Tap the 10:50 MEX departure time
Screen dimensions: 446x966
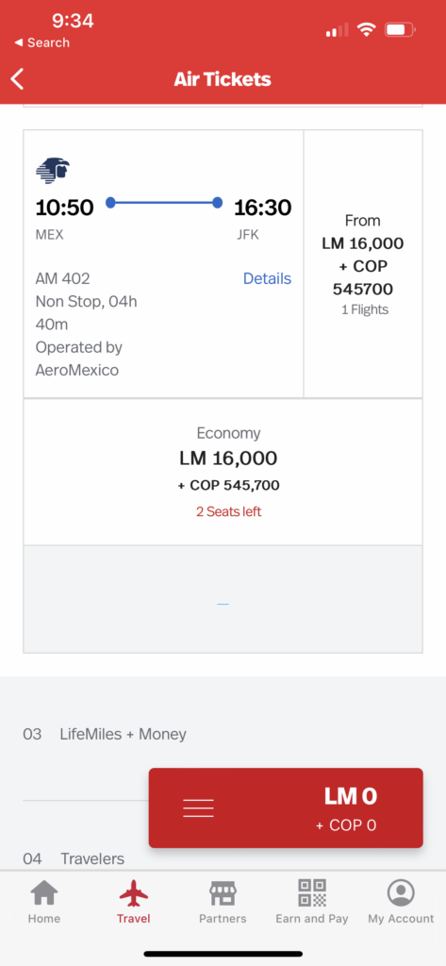pyautogui.click(x=65, y=208)
